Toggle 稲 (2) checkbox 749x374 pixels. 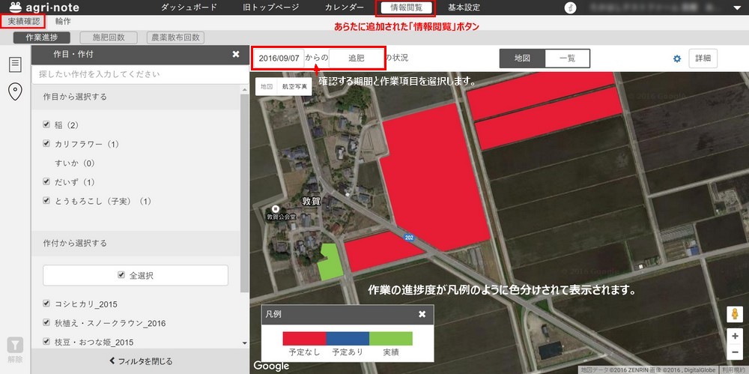(x=46, y=124)
